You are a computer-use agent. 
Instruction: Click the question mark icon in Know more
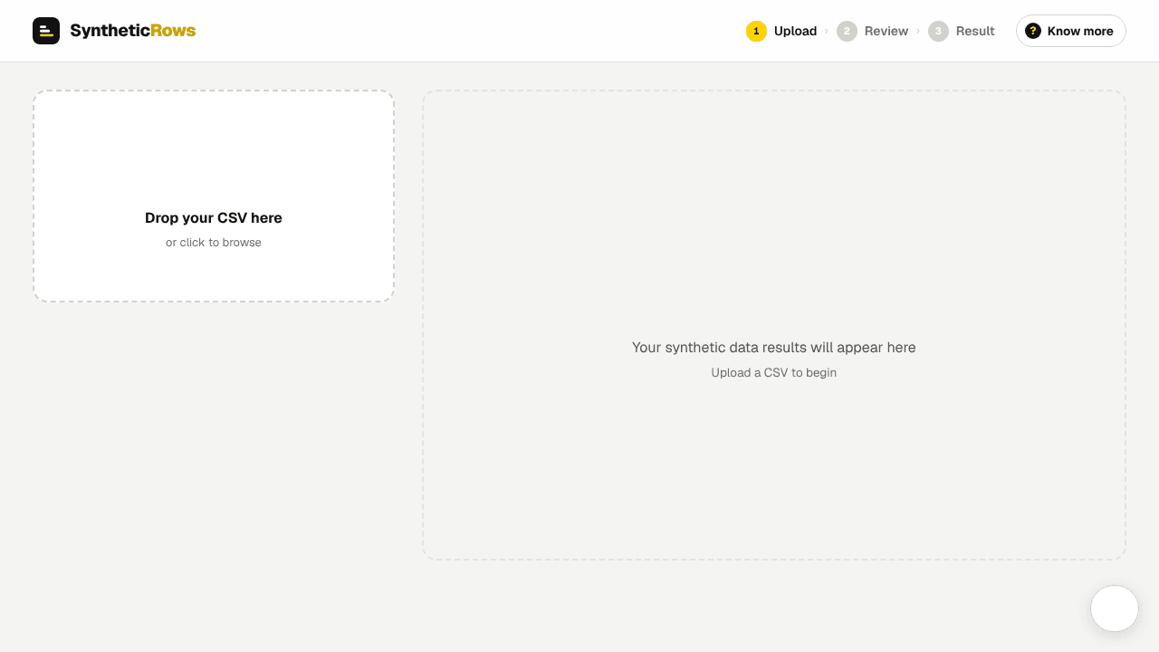click(x=1033, y=31)
